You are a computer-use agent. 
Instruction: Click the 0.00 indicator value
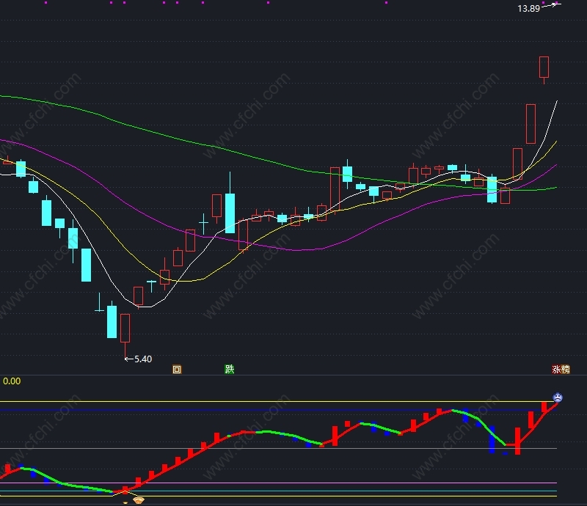12,381
